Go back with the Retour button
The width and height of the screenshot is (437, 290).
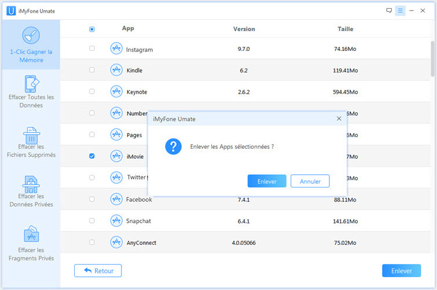pyautogui.click(x=98, y=270)
